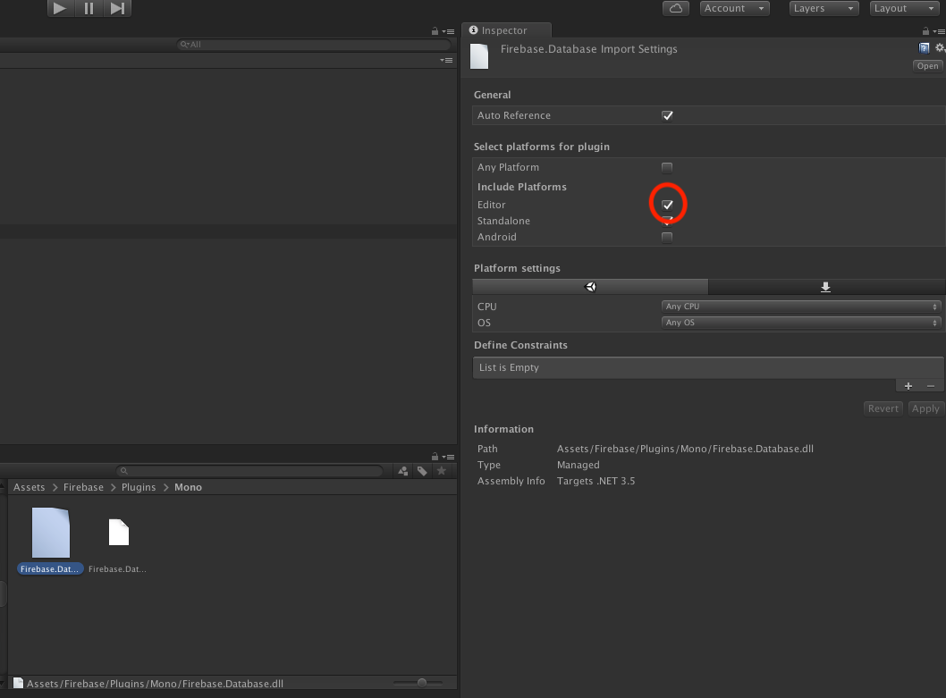
Task: Uncheck the Editor platform checkbox
Action: 667,205
